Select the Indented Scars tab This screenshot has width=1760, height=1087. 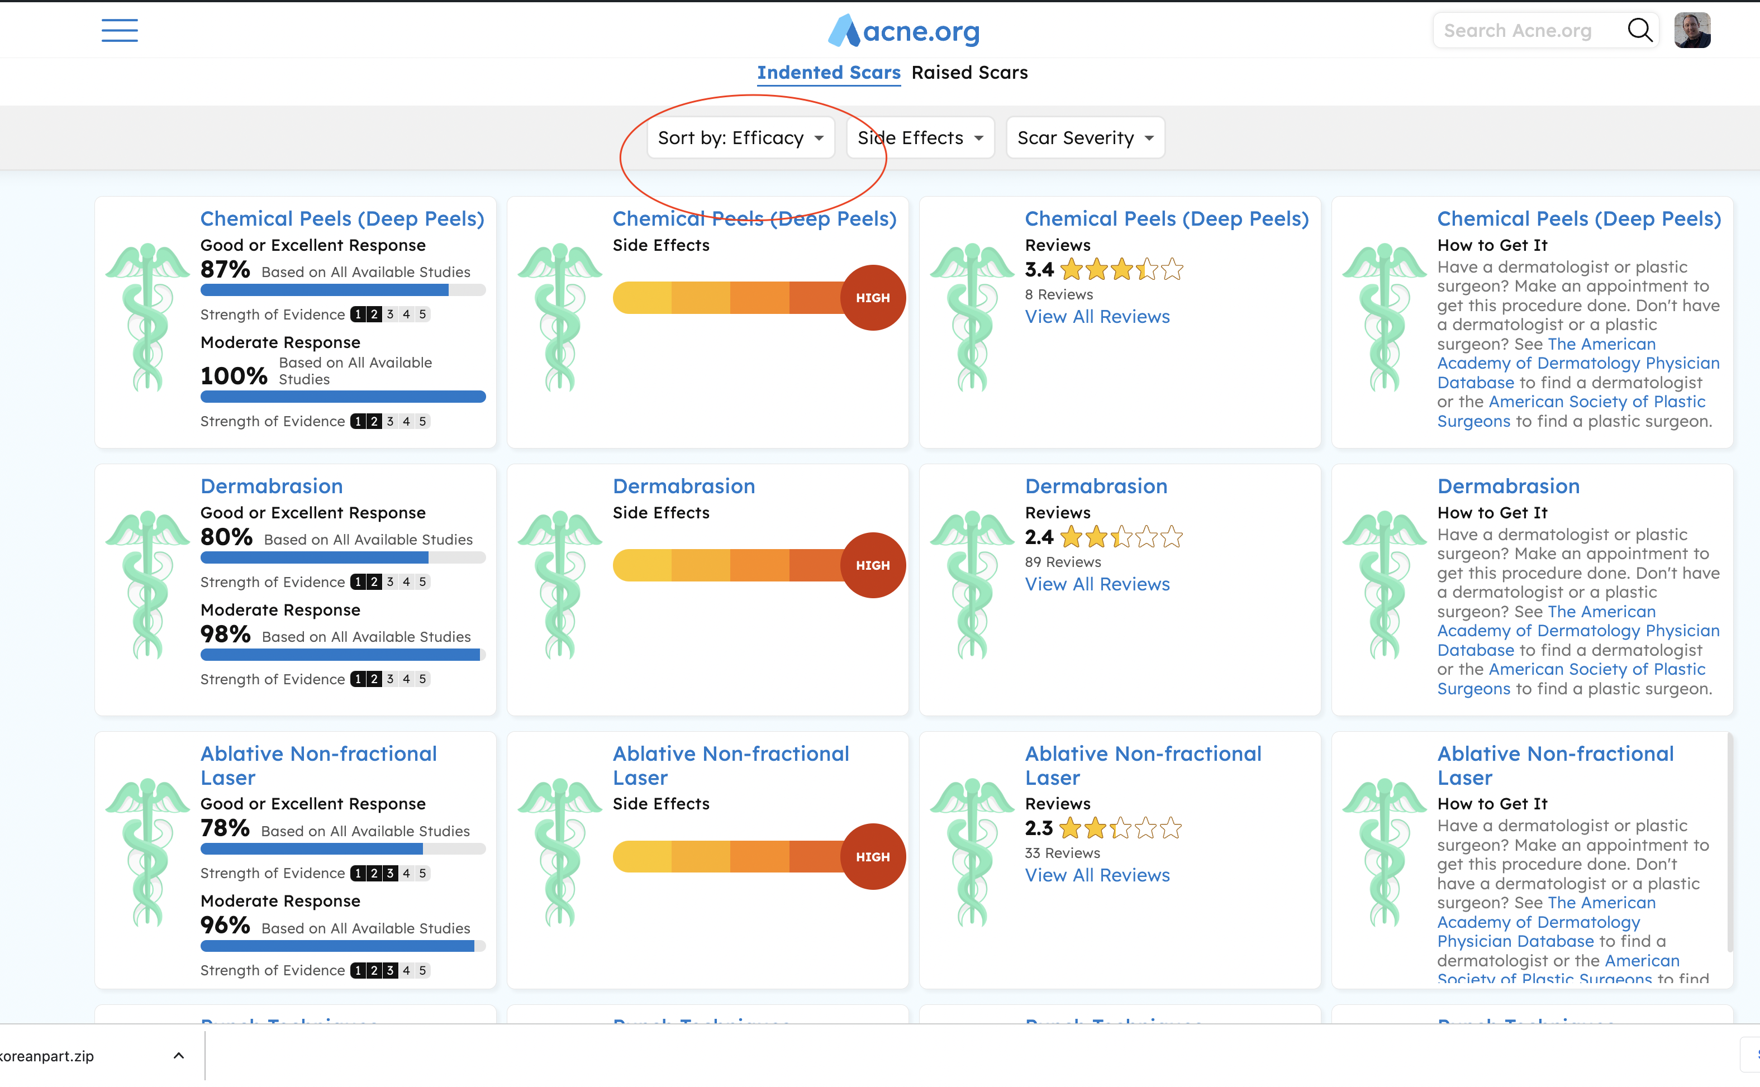tap(828, 73)
